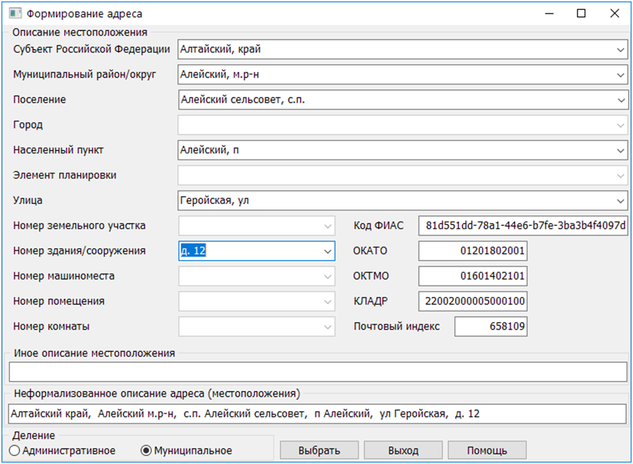The width and height of the screenshot is (633, 464).
Task: Maximize the Формирование адреса window
Action: point(581,14)
